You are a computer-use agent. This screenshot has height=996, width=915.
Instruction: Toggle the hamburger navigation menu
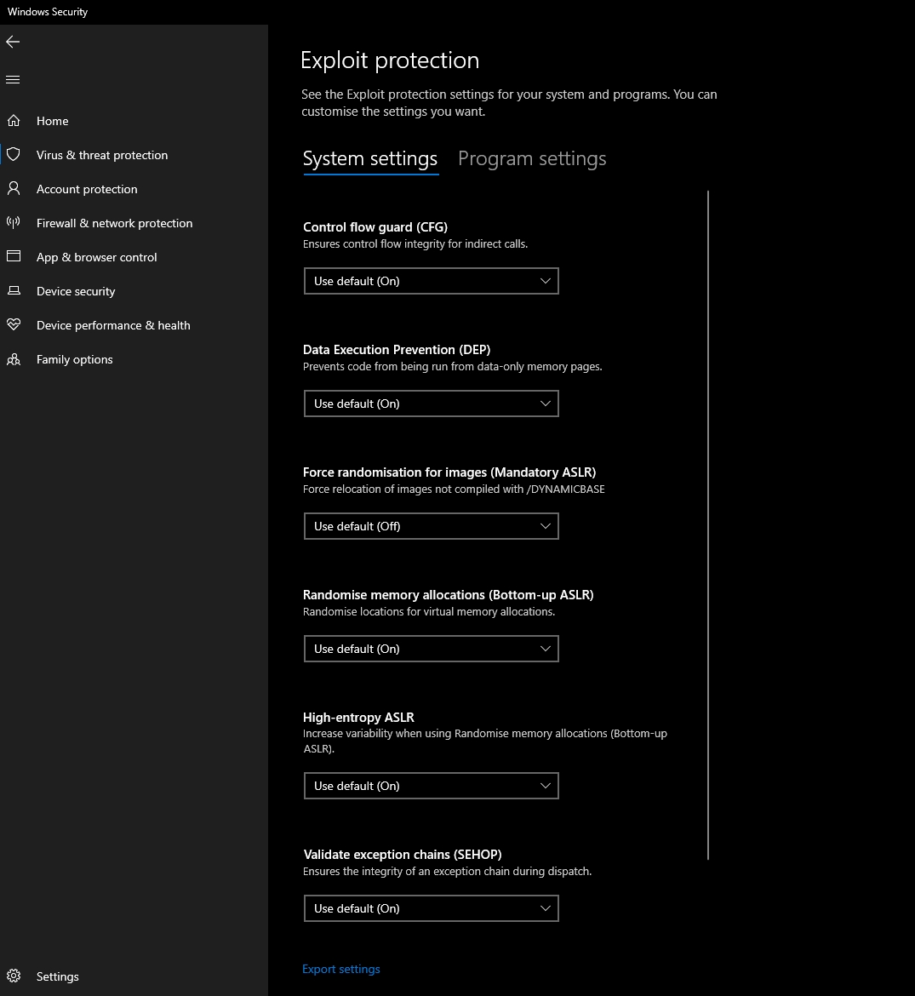coord(13,80)
